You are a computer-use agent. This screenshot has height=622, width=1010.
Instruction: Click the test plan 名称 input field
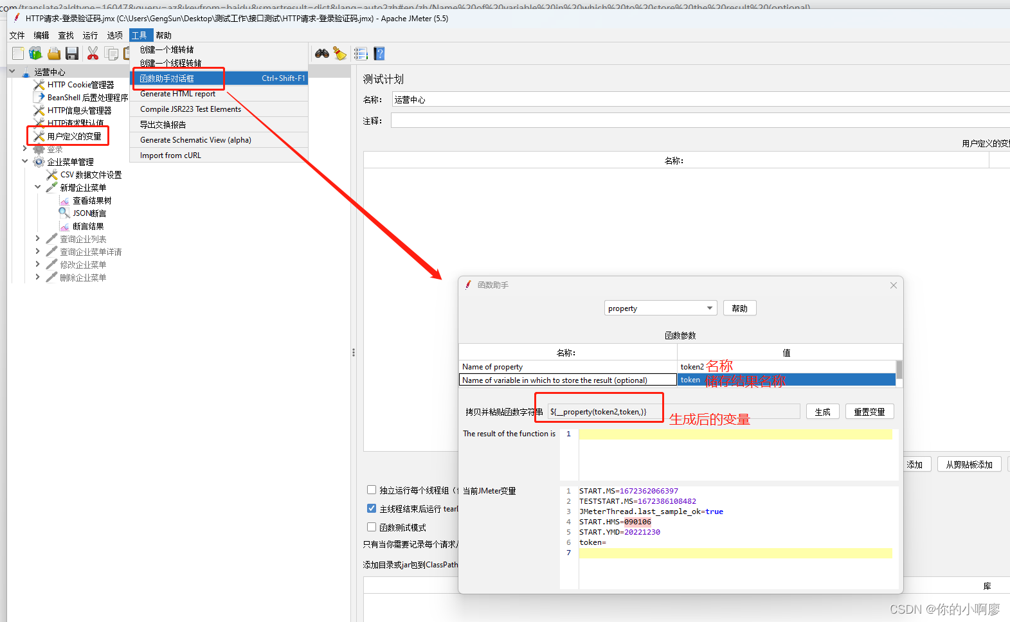click(x=701, y=100)
